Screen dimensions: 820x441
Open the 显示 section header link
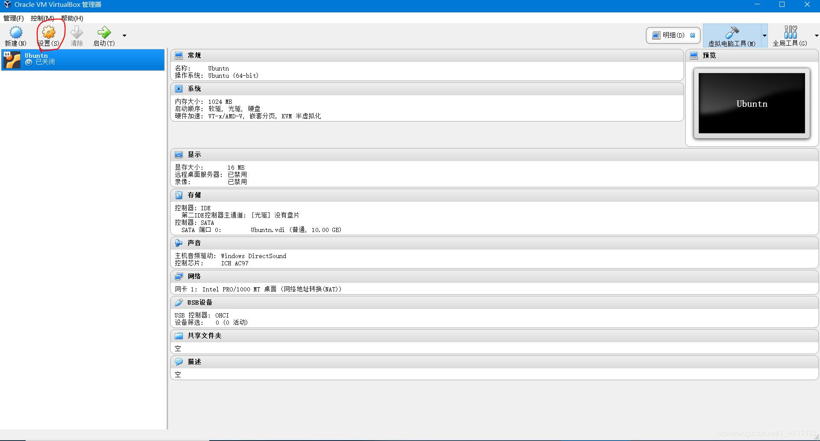pyautogui.click(x=194, y=155)
